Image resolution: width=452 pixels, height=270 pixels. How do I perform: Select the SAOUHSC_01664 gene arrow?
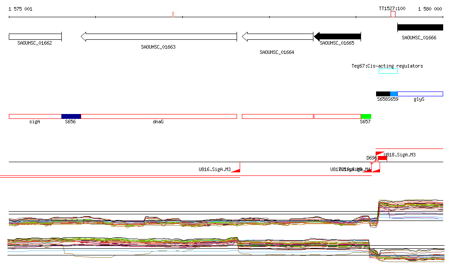(x=277, y=37)
